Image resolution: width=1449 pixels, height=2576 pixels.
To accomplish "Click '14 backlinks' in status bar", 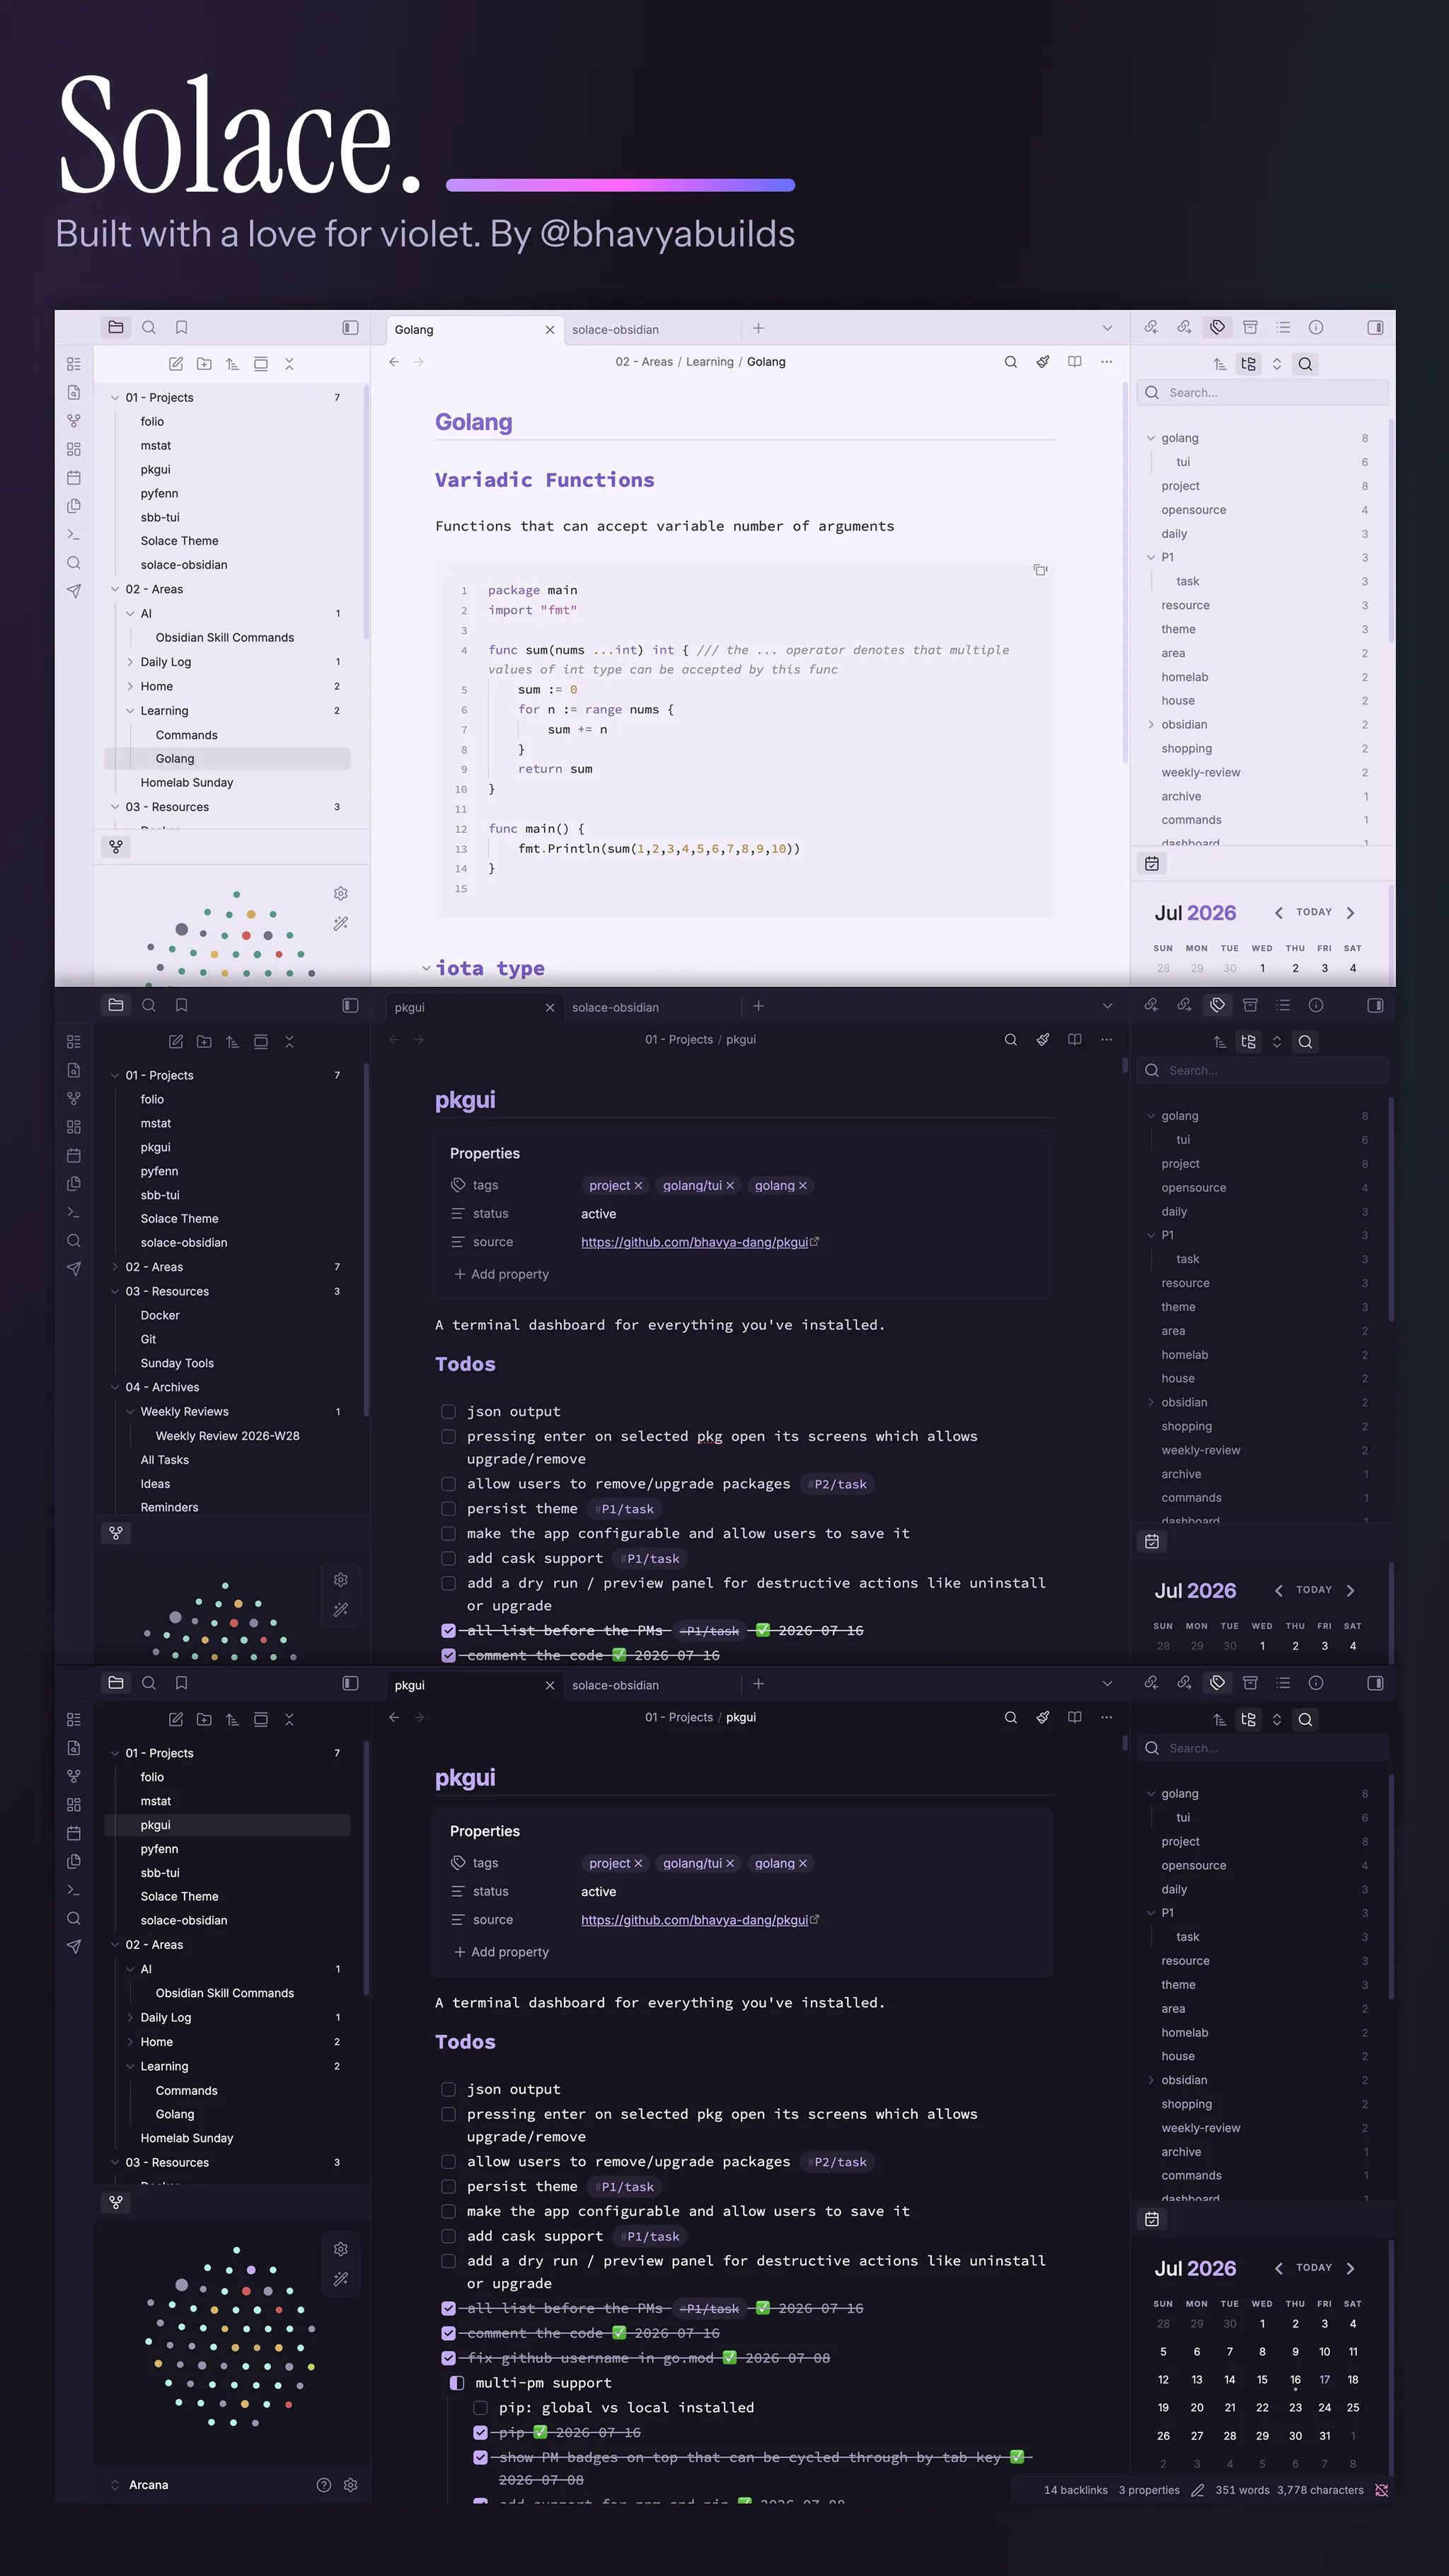I will pos(1075,2490).
